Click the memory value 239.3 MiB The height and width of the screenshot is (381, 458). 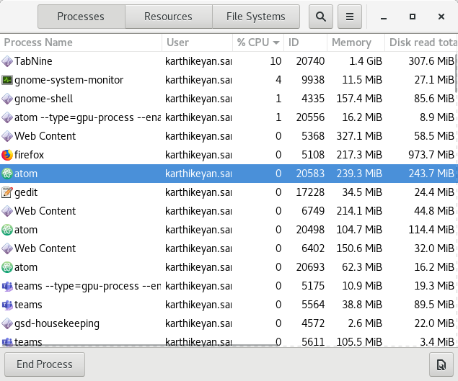pyautogui.click(x=359, y=174)
